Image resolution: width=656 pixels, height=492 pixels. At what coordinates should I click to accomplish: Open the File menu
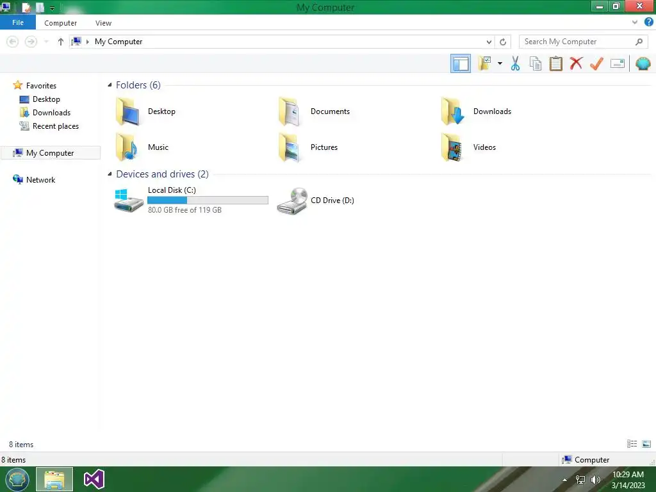pos(18,22)
